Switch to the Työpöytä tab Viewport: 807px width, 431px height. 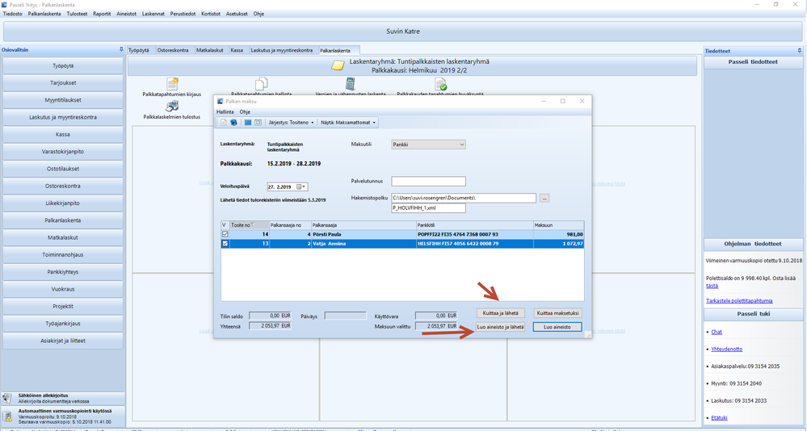click(x=139, y=50)
